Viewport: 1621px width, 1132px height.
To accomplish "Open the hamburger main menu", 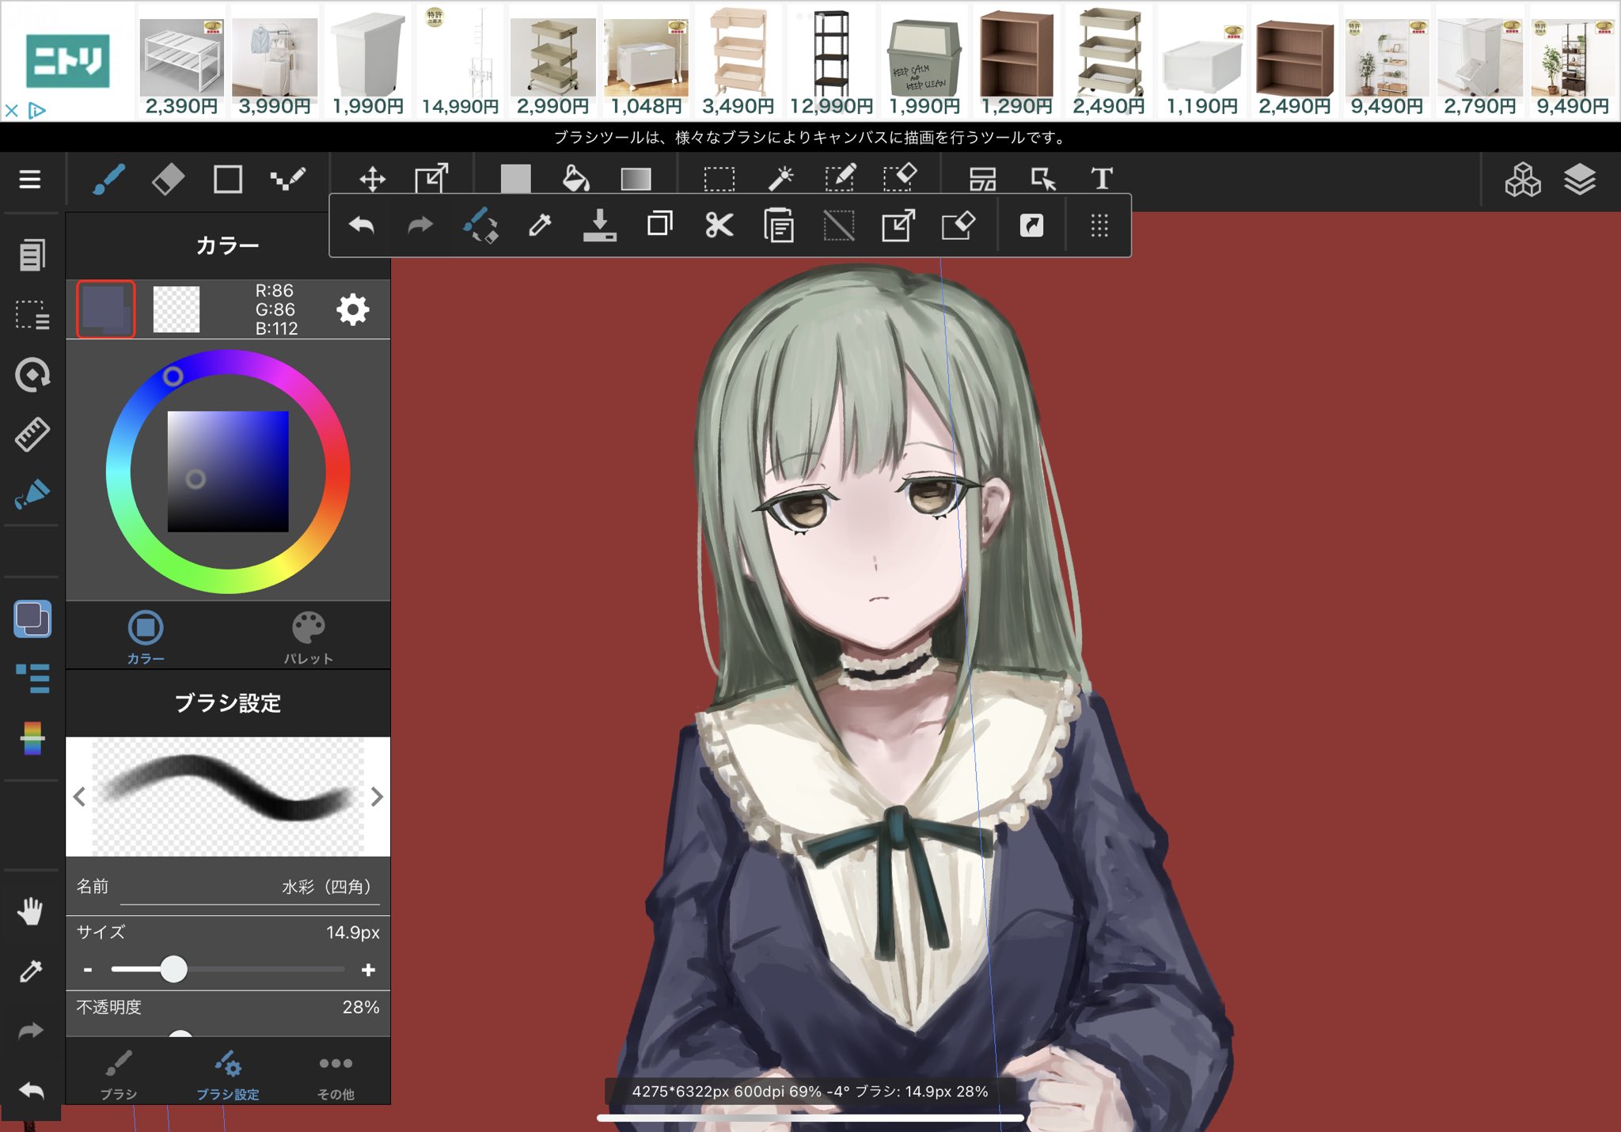I will click(x=30, y=180).
